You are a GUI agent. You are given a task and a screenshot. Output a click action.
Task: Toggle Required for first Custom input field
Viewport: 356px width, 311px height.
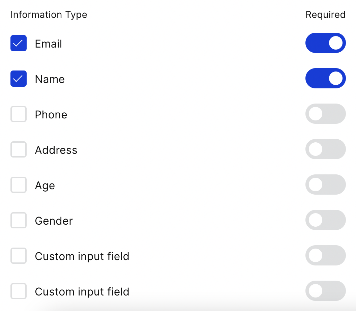click(326, 256)
